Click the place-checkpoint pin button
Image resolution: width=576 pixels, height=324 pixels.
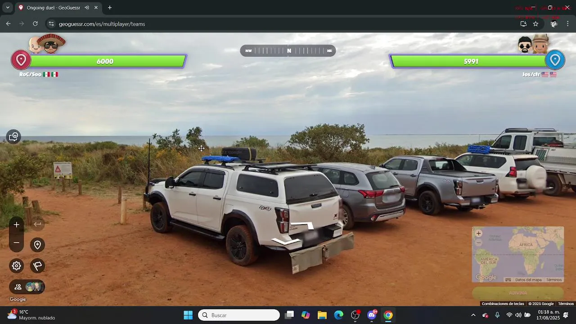[38, 245]
